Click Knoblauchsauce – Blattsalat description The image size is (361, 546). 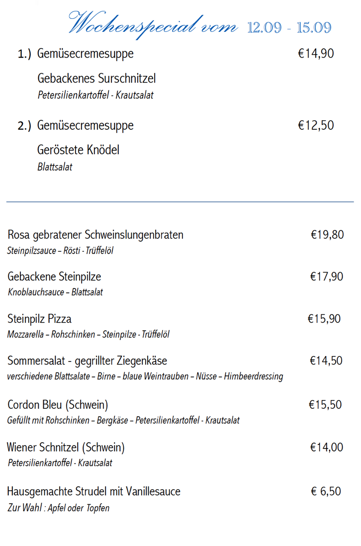[x=55, y=292]
